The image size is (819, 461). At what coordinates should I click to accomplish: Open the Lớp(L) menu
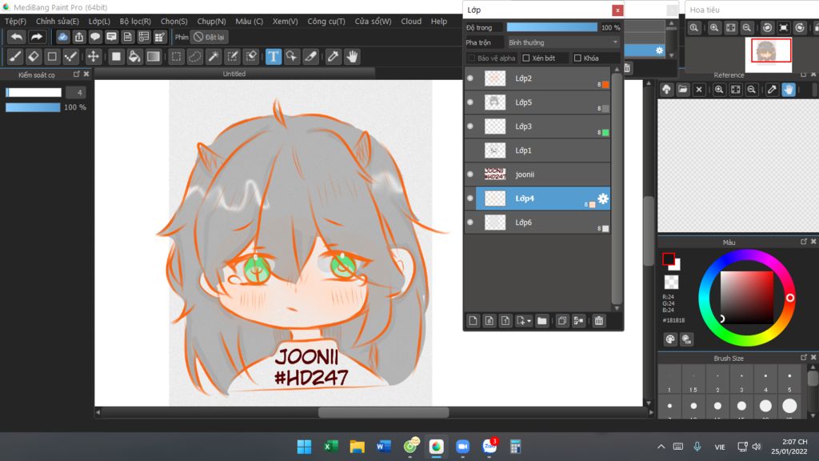[99, 22]
